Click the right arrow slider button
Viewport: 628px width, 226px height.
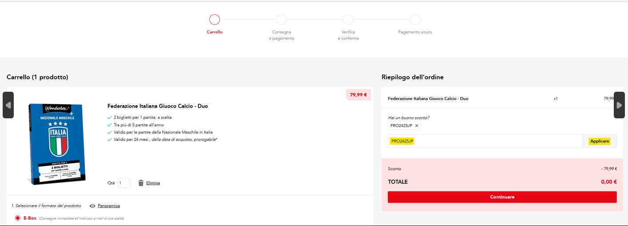click(x=619, y=105)
